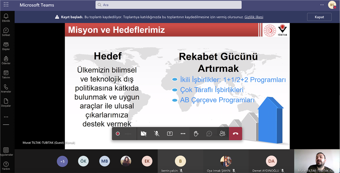
Task: Click the search box Ara
Action: point(169,5)
